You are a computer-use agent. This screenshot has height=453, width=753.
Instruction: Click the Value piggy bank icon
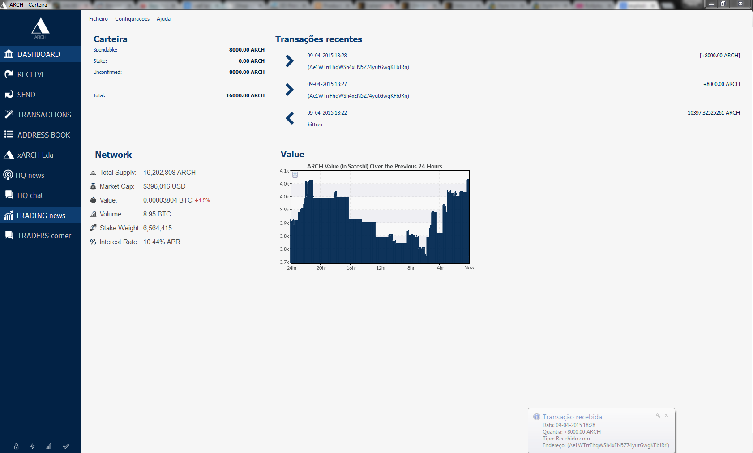tap(93, 200)
